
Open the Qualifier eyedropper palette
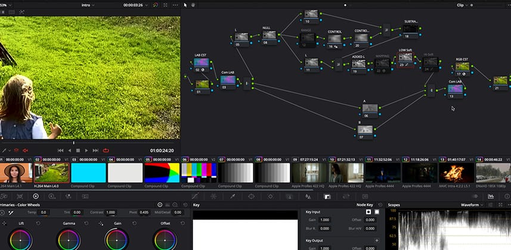[233, 196]
